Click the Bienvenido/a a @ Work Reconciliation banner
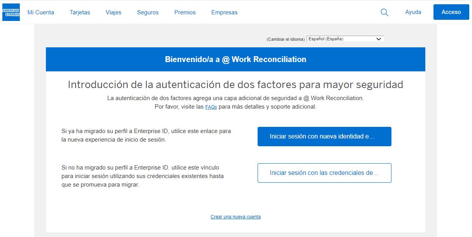This screenshot has height=237, width=472. pos(235,59)
